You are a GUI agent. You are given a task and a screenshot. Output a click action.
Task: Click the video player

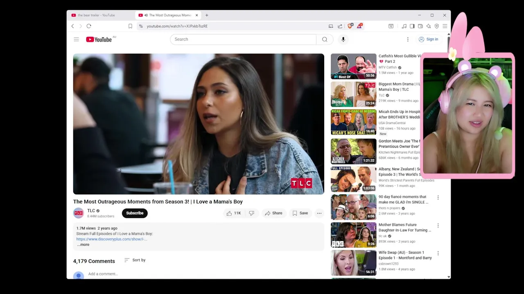tap(199, 124)
